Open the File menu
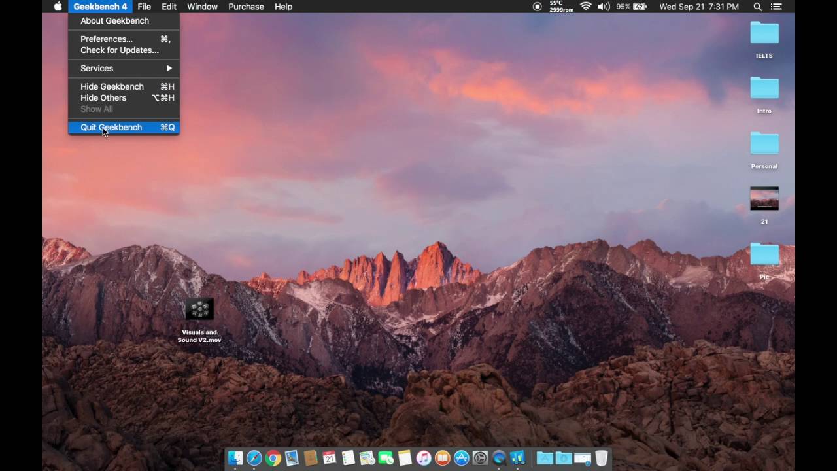Screen dimensions: 837x471 click(x=145, y=7)
